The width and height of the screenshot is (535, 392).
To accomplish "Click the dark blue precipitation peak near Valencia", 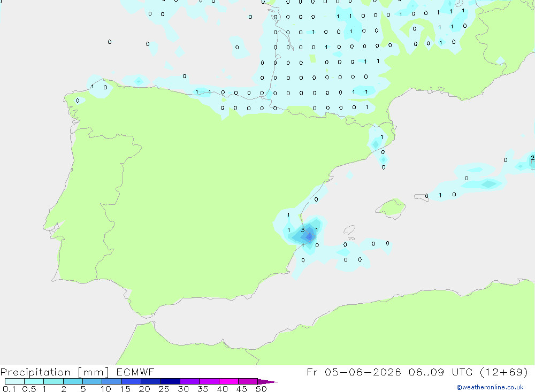I will [309, 236].
